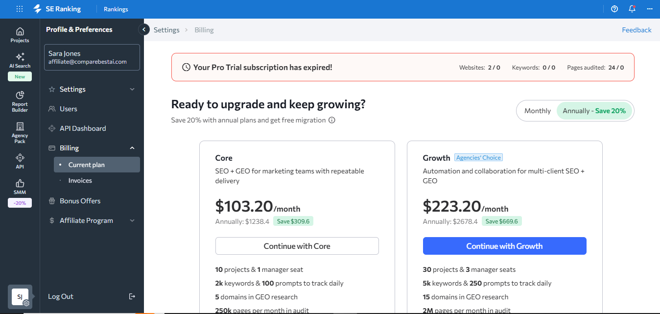
Task: Open the Feedback link
Action: (x=636, y=30)
